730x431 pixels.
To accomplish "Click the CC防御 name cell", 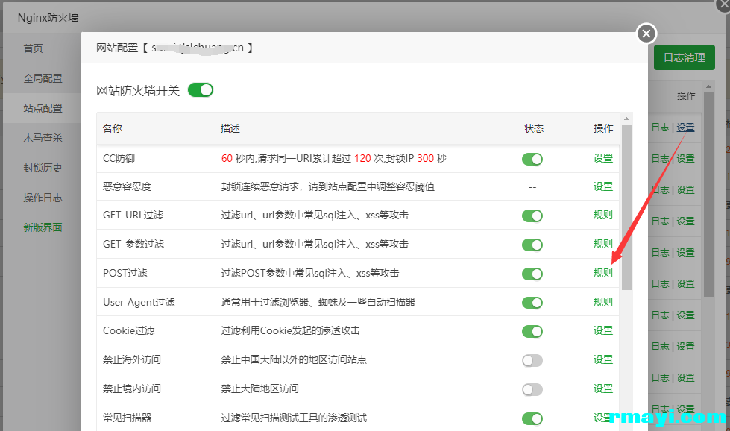I will (x=119, y=158).
